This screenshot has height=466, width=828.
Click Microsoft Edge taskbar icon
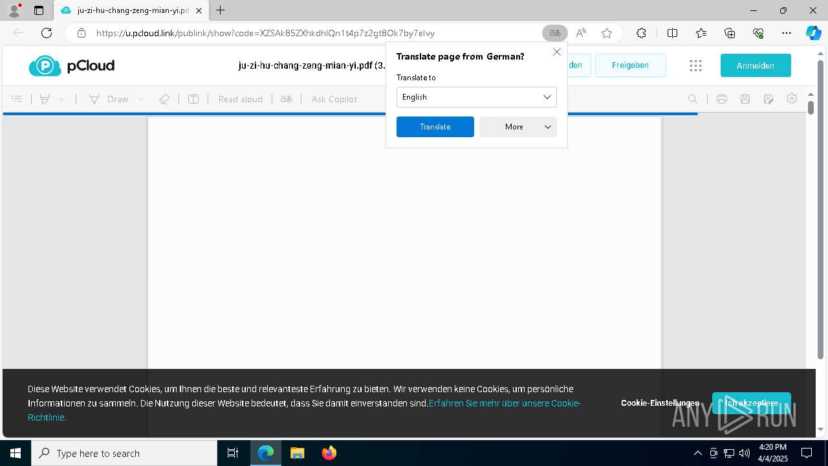266,453
